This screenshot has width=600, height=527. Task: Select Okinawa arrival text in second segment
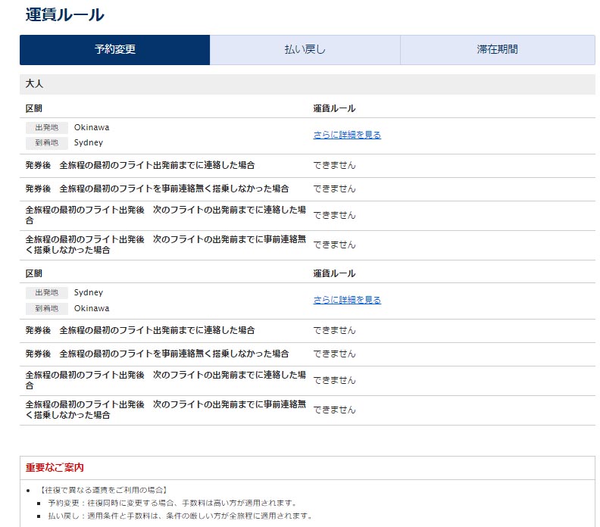[x=91, y=308]
